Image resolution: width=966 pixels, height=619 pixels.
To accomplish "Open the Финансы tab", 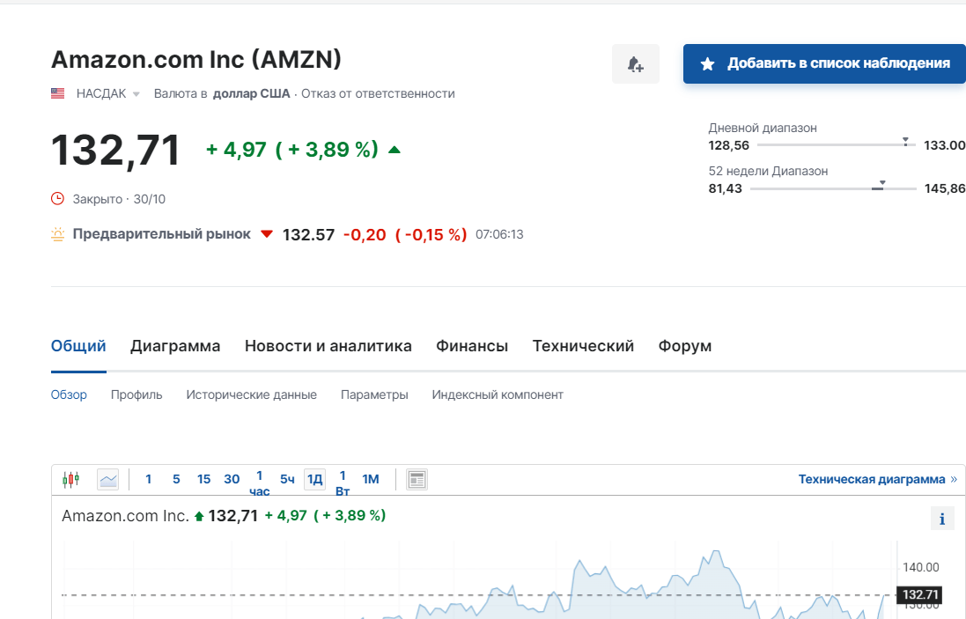I will (472, 346).
